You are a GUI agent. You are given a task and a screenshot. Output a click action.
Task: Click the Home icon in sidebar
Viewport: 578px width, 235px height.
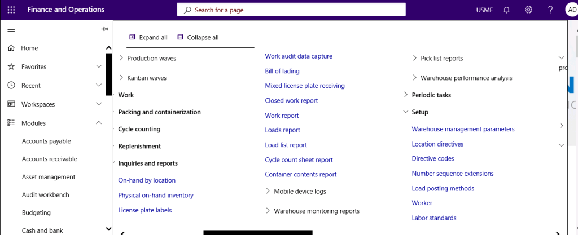(11, 48)
